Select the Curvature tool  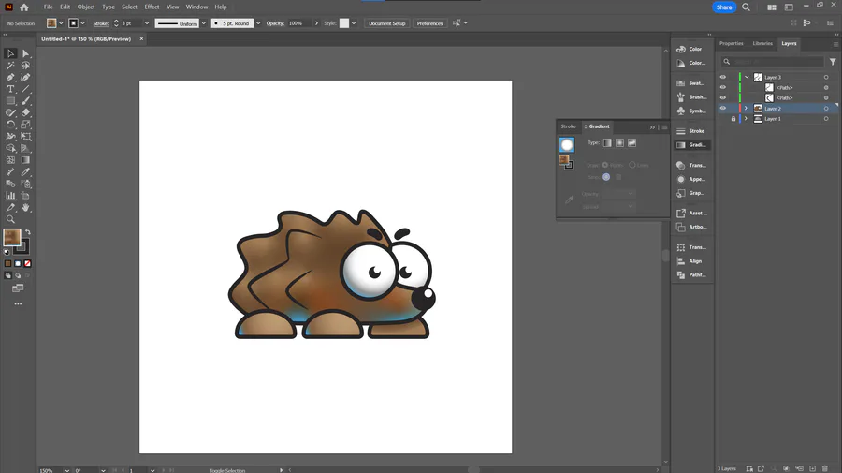point(25,77)
